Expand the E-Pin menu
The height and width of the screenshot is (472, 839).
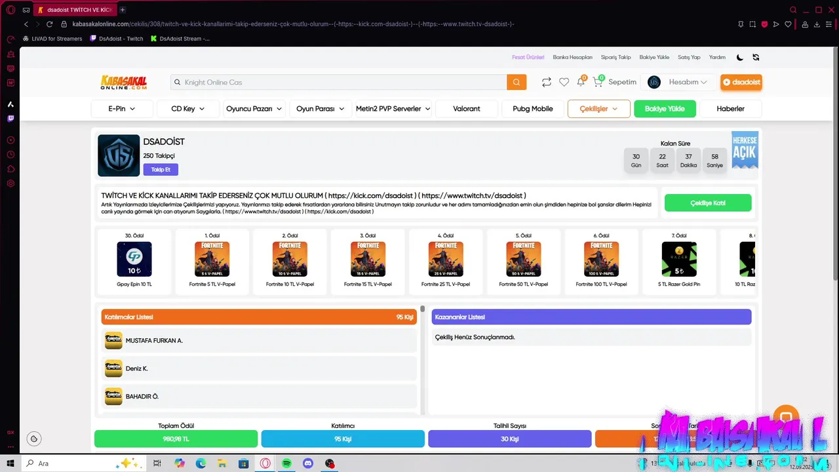tap(122, 109)
